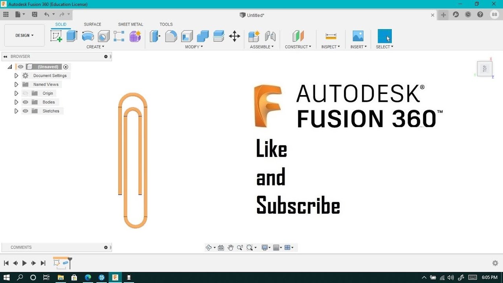
Task: Select the Offset Plane construct icon
Action: [x=298, y=36]
